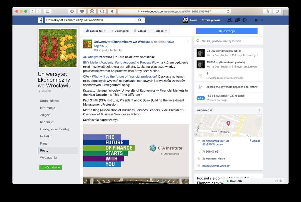Click the search magnifier in Facebook search bar
Screen dimensions: 301x202
coord(140,20)
